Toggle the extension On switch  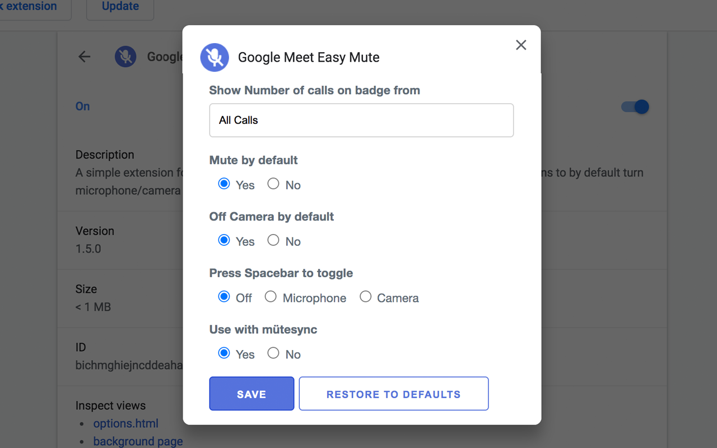coord(634,106)
